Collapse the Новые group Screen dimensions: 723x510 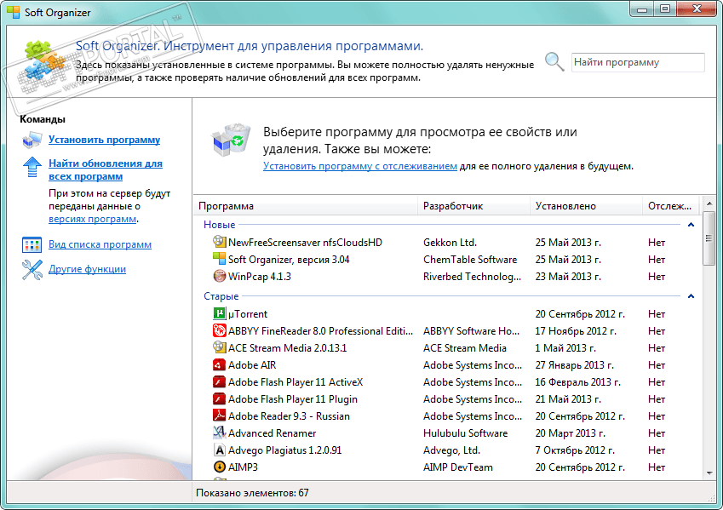pyautogui.click(x=691, y=225)
